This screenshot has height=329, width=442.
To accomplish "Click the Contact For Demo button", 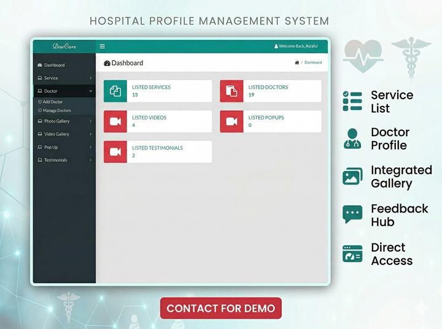I will coord(221,308).
